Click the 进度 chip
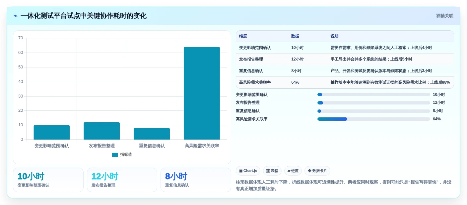 coord(293,171)
